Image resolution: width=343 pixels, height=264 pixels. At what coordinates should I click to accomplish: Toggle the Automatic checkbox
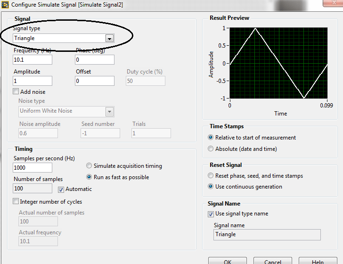click(61, 190)
